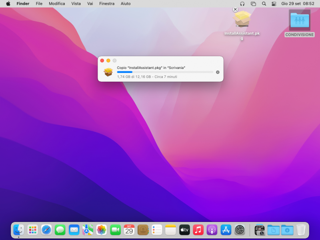Viewport: 320px width, 240px height.
Task: Click the Spotlight search magnifier
Action: tap(264, 4)
